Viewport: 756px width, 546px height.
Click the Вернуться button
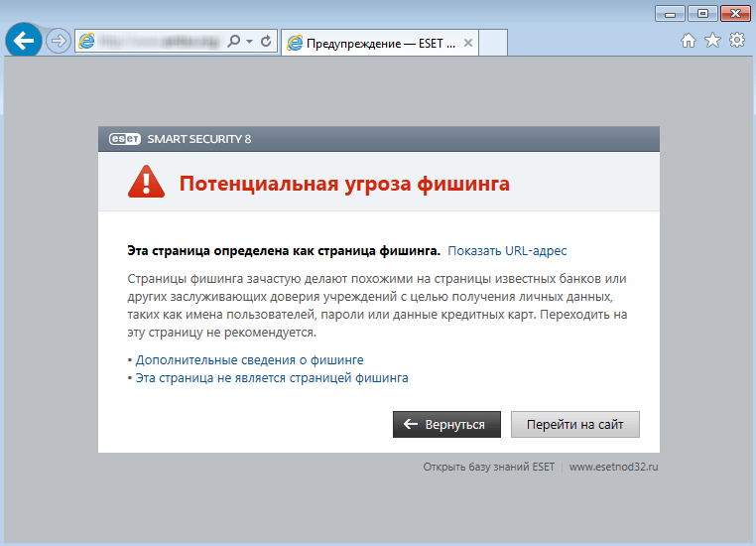coord(446,425)
